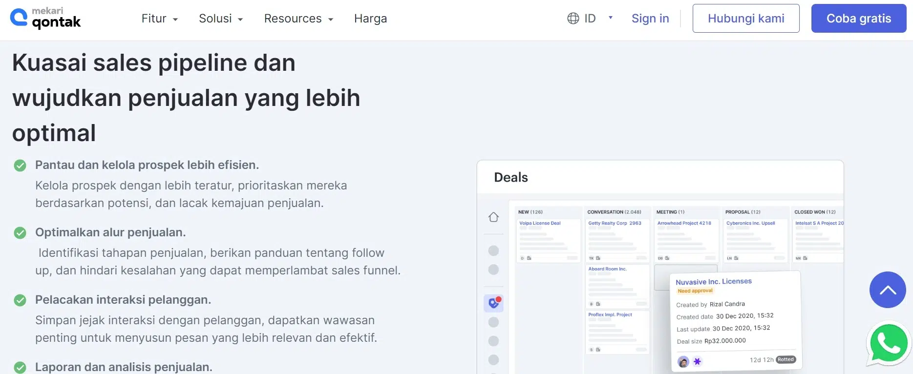
Task: Click the globe language icon
Action: pos(573,19)
